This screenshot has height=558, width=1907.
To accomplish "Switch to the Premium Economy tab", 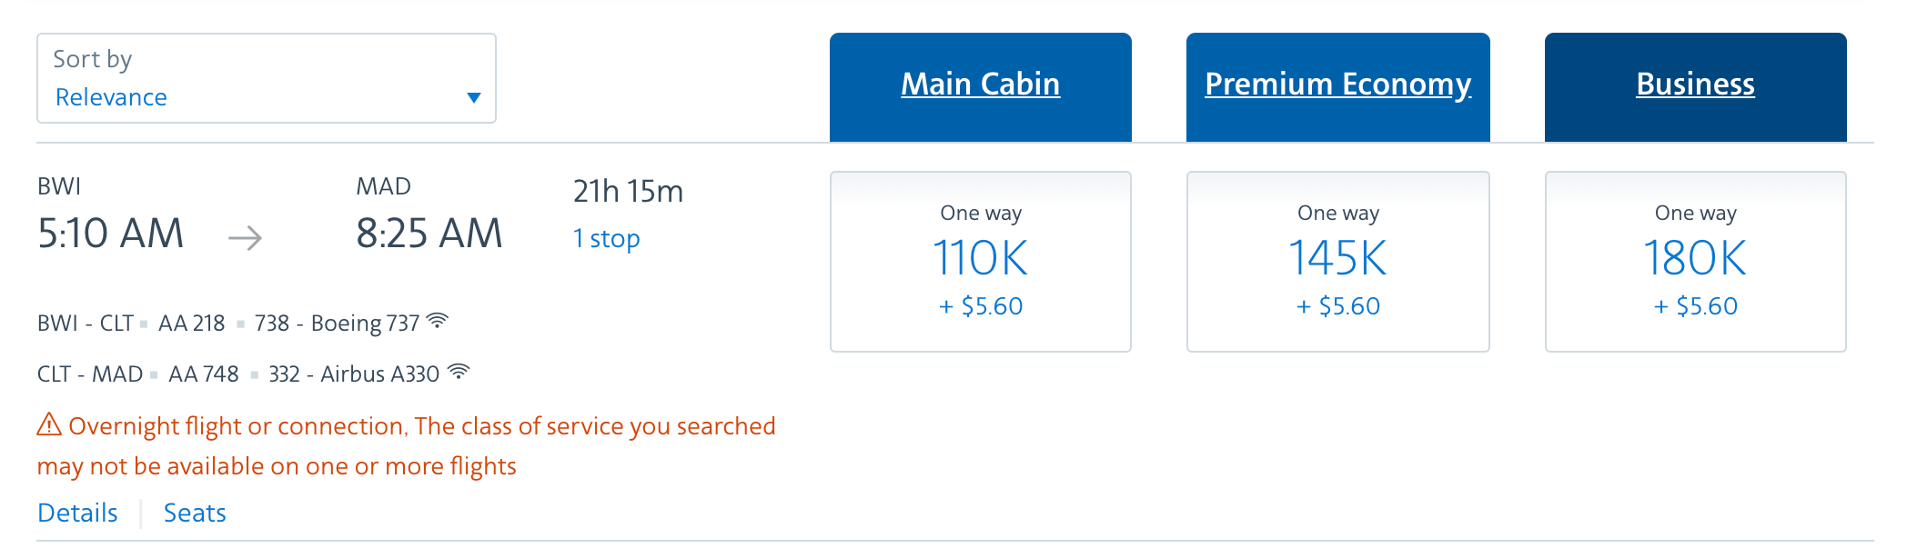I will coord(1338,87).
